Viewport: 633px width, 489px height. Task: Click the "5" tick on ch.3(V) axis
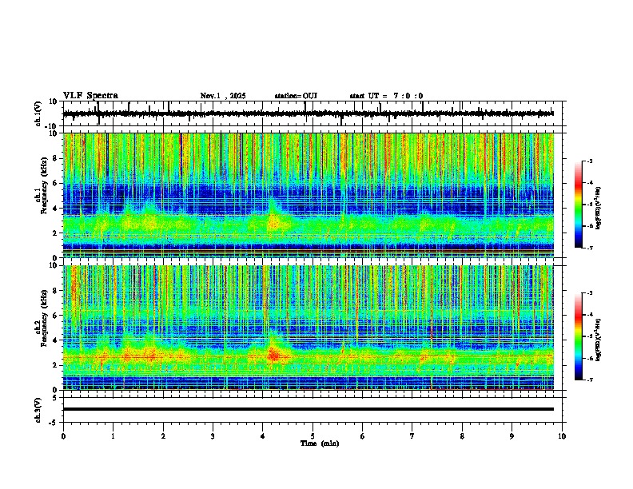56,397
